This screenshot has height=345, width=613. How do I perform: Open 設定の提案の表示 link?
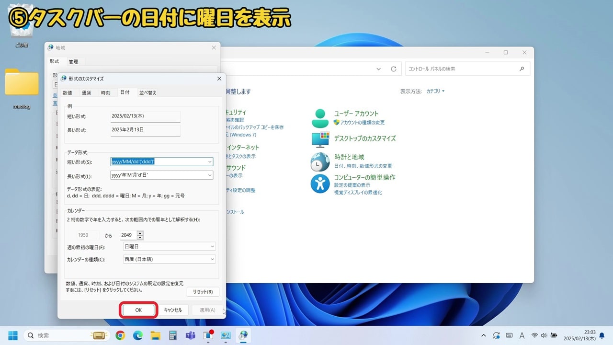(x=352, y=185)
